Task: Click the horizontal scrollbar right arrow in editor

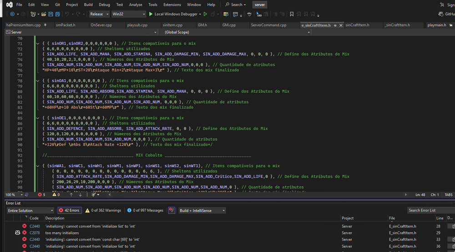Action: point(406,195)
